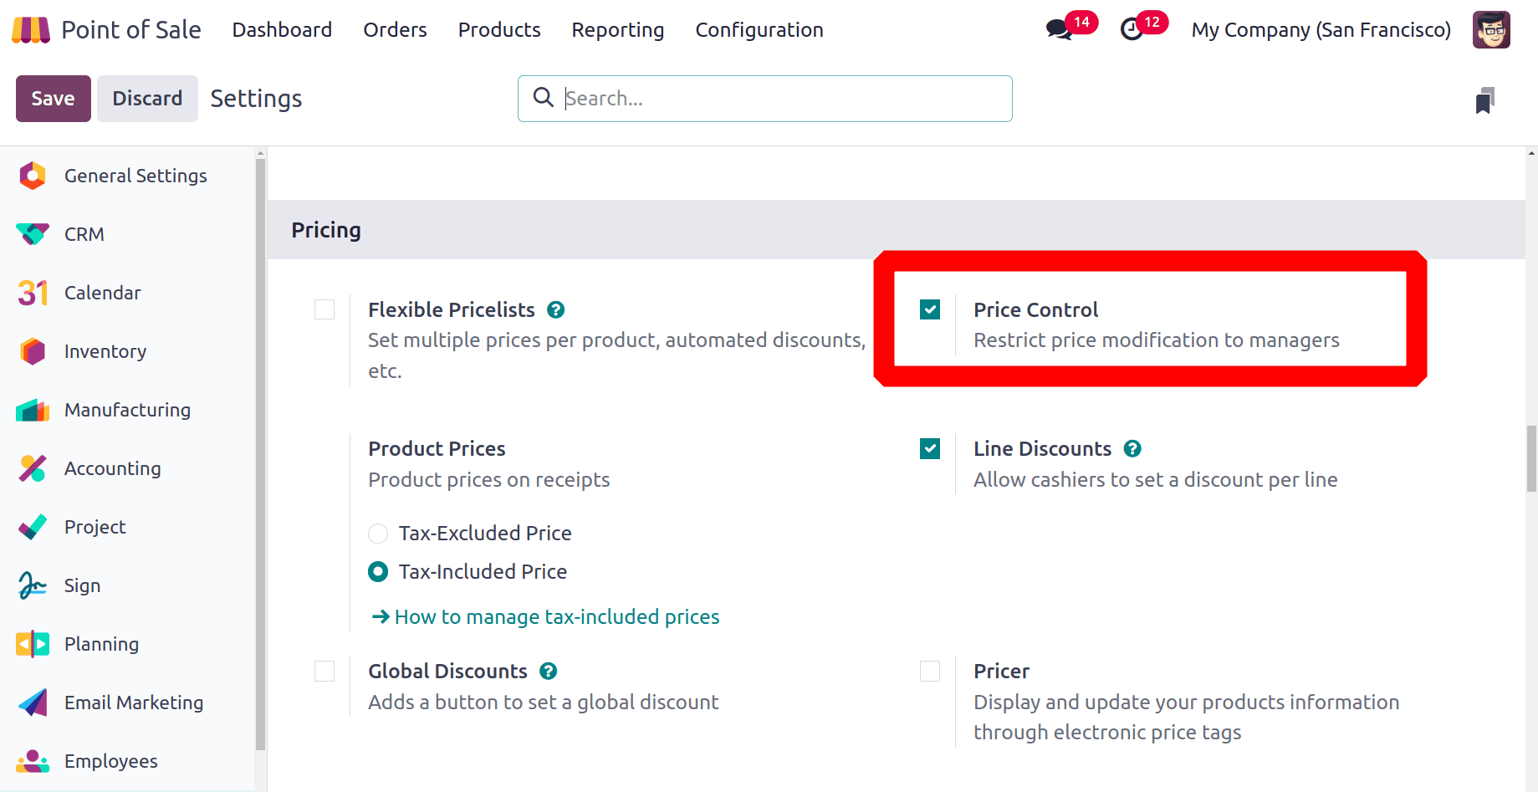This screenshot has width=1538, height=792.
Task: Enable the Flexible Pricelists checkbox
Action: pos(324,310)
